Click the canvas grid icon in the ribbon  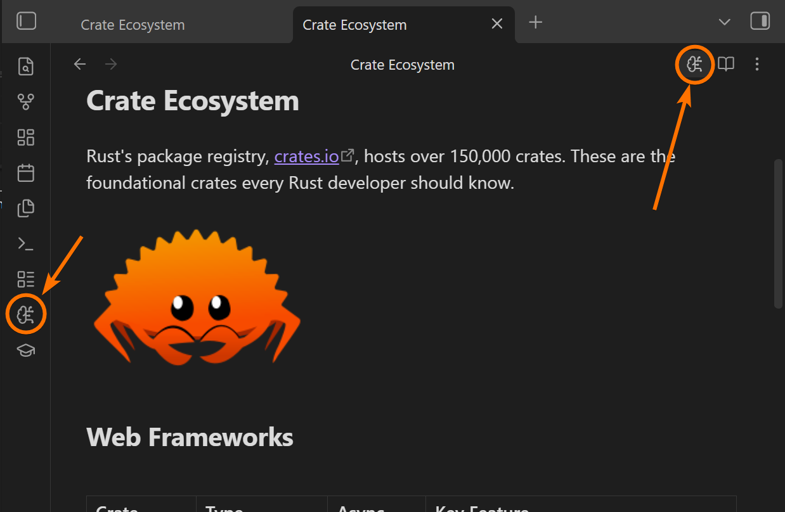coord(26,138)
